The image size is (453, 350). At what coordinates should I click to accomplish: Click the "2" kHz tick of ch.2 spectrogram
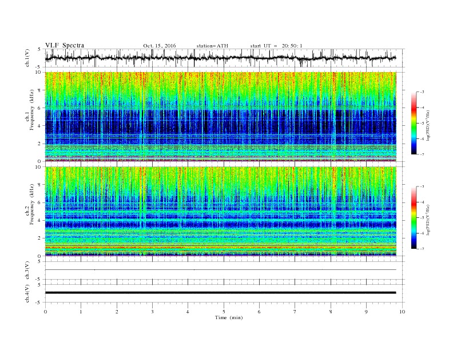(40, 238)
